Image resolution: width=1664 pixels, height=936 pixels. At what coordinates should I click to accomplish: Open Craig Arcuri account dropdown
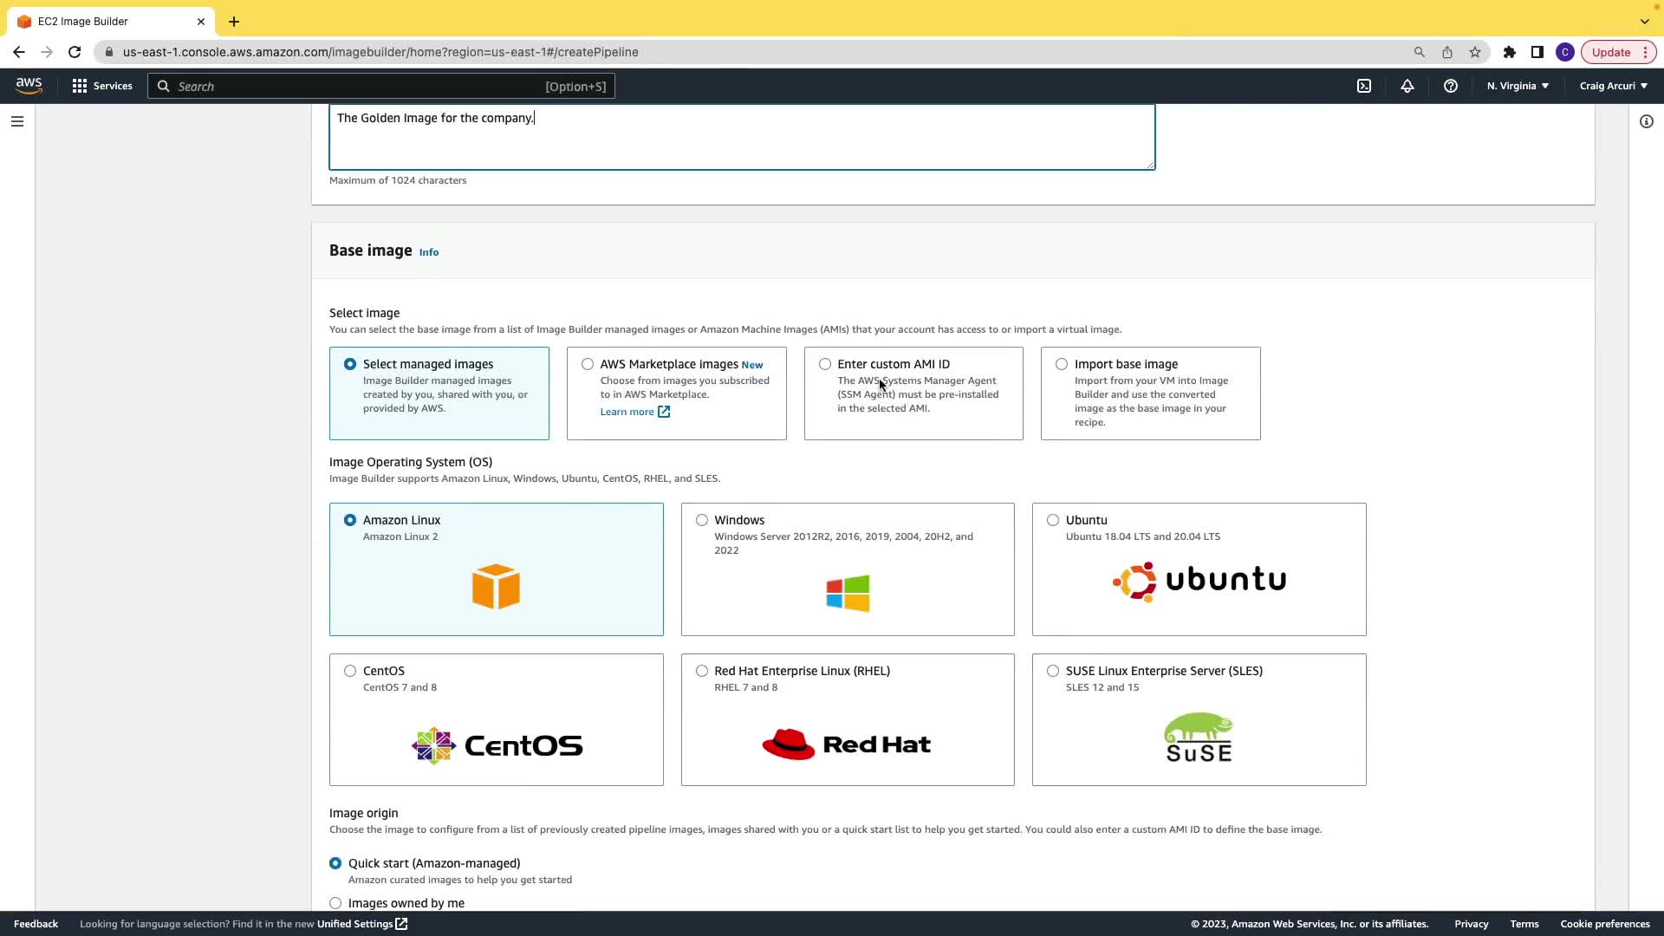(x=1613, y=86)
